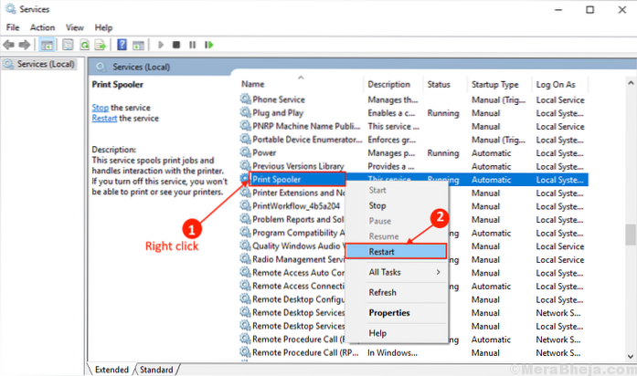
Task: Click the Start Service play icon
Action: coord(163,44)
